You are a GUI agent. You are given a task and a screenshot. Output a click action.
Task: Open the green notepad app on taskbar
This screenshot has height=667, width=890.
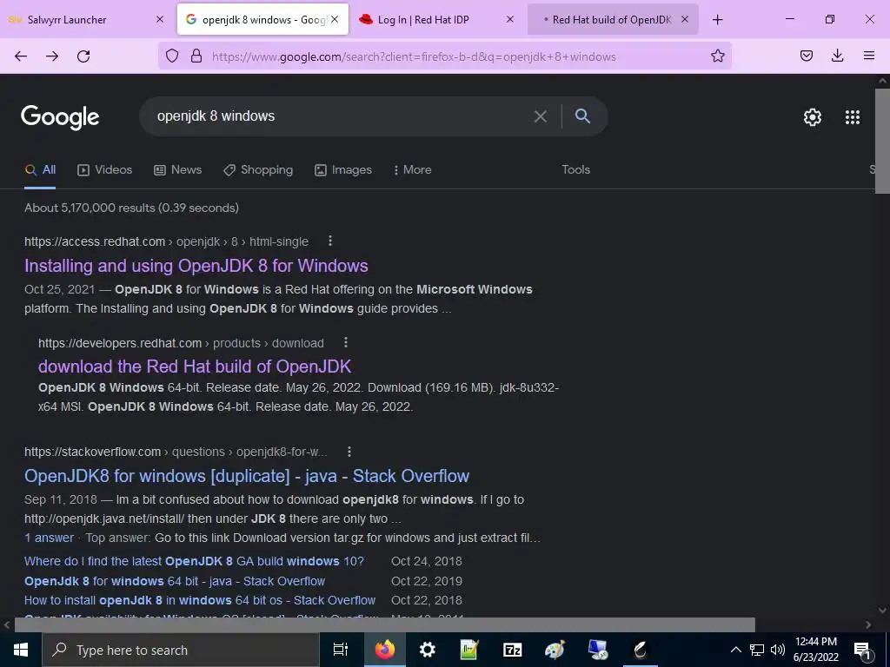[x=469, y=650]
